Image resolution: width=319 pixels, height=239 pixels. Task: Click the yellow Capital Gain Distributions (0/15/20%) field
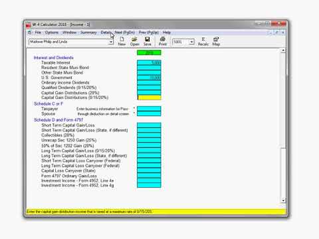[149, 98]
